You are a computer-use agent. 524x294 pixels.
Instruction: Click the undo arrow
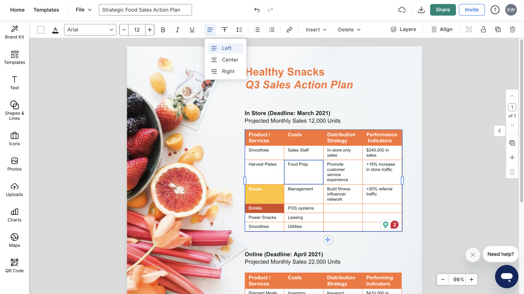pyautogui.click(x=257, y=10)
